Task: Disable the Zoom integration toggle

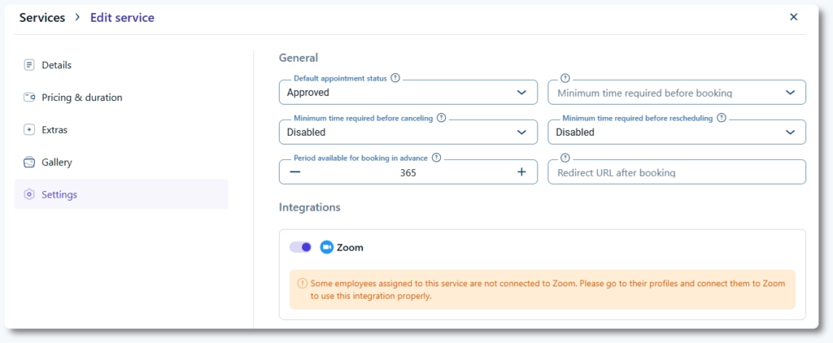Action: tap(301, 247)
